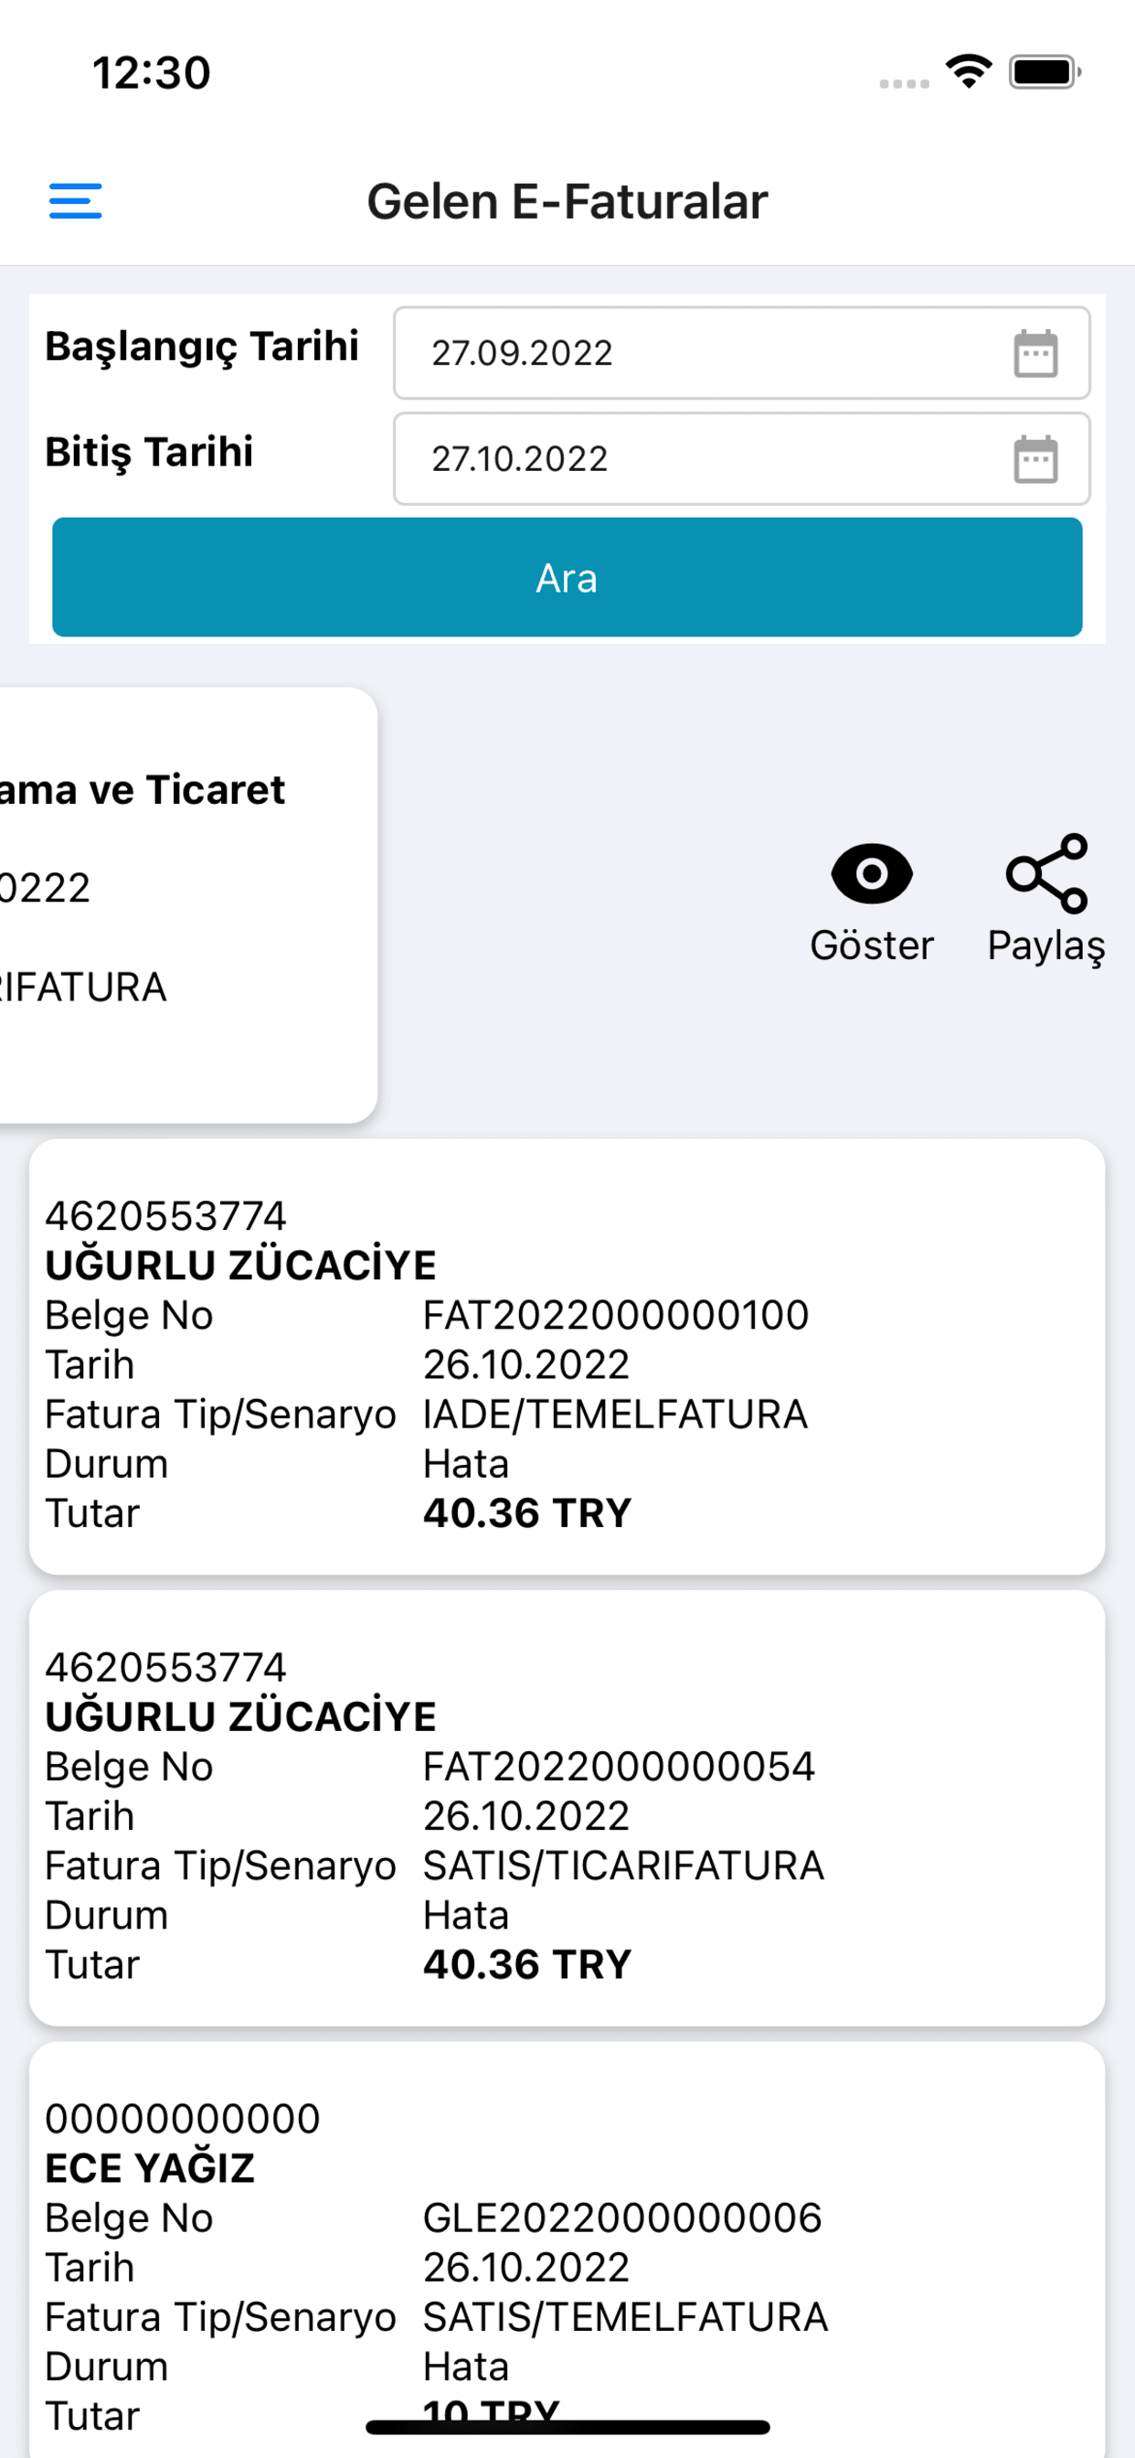This screenshot has height=2458, width=1135.
Task: Tap the Göster eye icon
Action: click(872, 873)
